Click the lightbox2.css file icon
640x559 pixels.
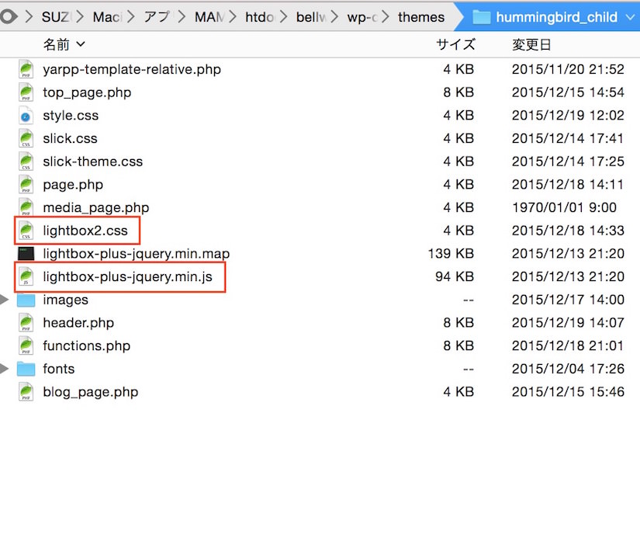(x=26, y=231)
